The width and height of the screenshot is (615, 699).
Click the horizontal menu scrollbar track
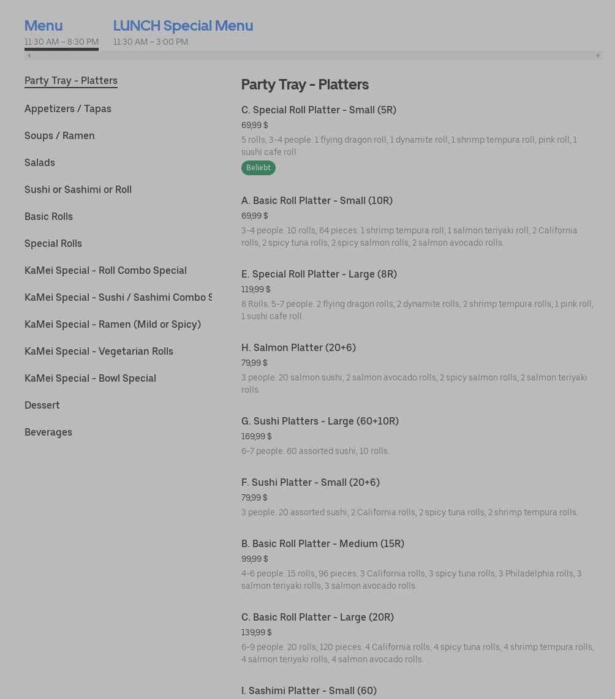coord(313,55)
